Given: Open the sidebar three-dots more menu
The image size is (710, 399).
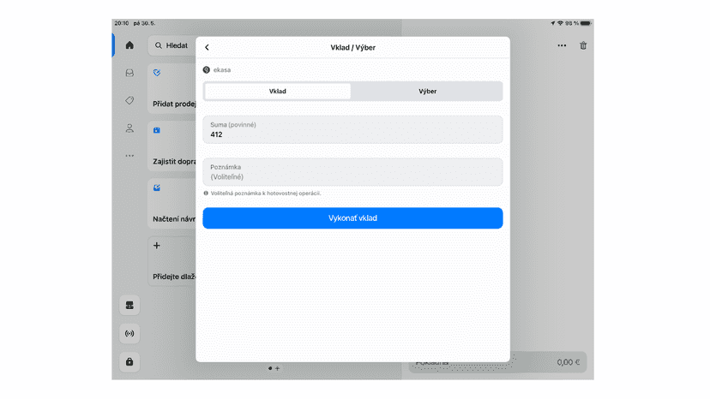Looking at the screenshot, I should tap(129, 156).
